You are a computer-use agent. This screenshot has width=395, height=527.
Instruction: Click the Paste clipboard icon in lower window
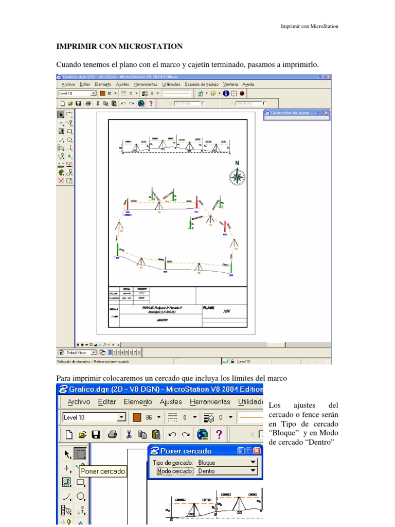[x=156, y=434]
